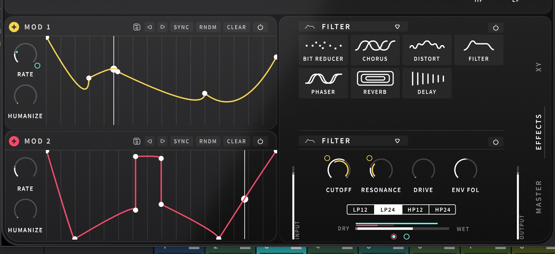555x254 pixels.
Task: Select the HP12 filter type
Action: 415,210
